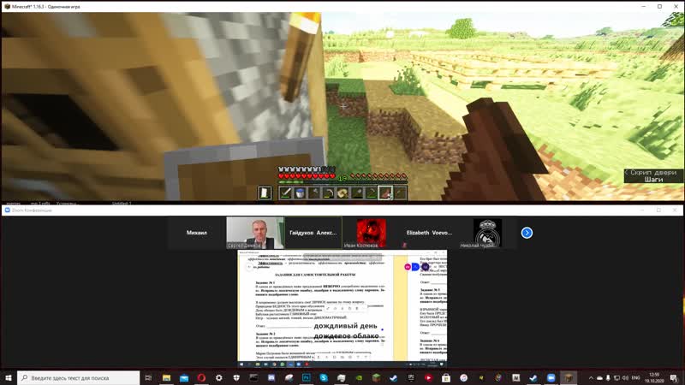Image resolution: width=685 pixels, height=385 pixels.
Task: Select the Real Madrid logo participant tile
Action: coord(487,233)
